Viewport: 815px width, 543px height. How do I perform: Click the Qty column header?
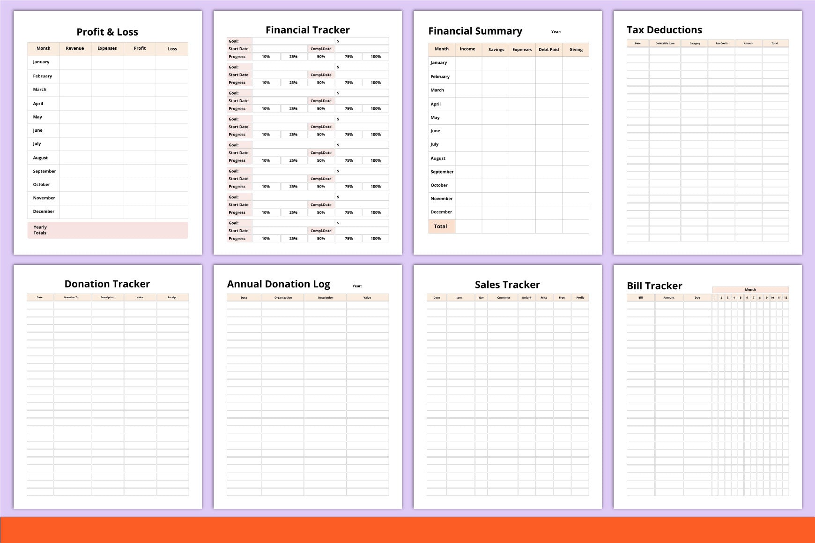(x=481, y=297)
